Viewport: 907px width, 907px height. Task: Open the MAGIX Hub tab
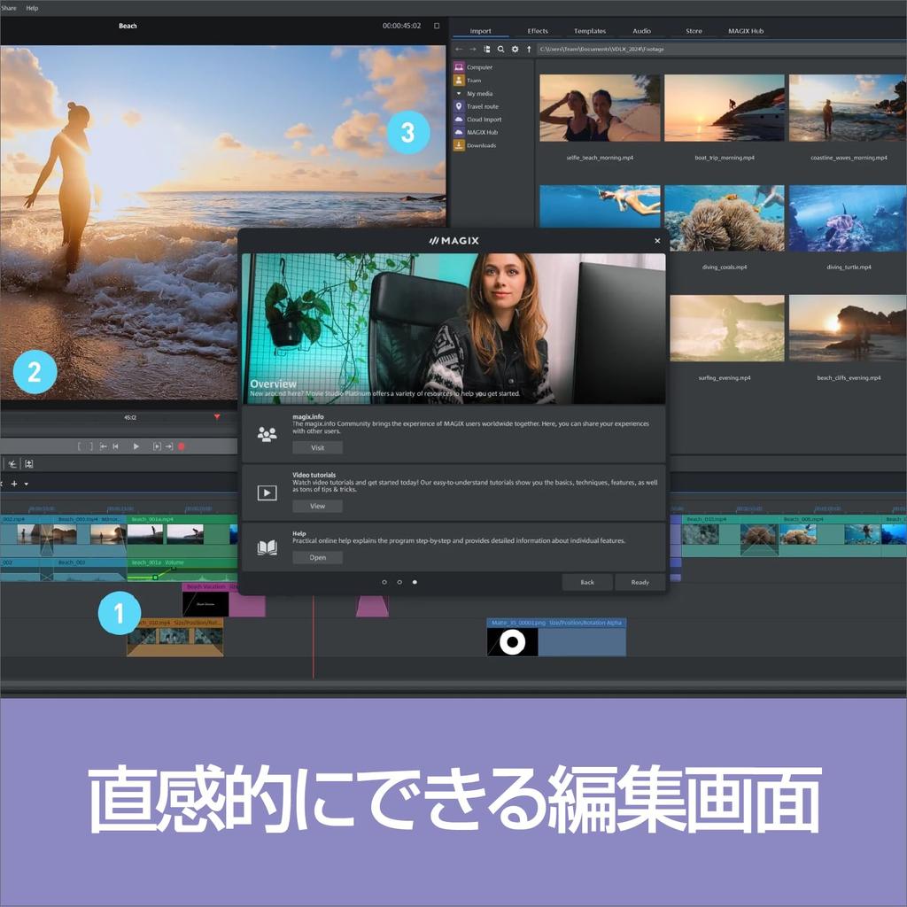pos(745,30)
